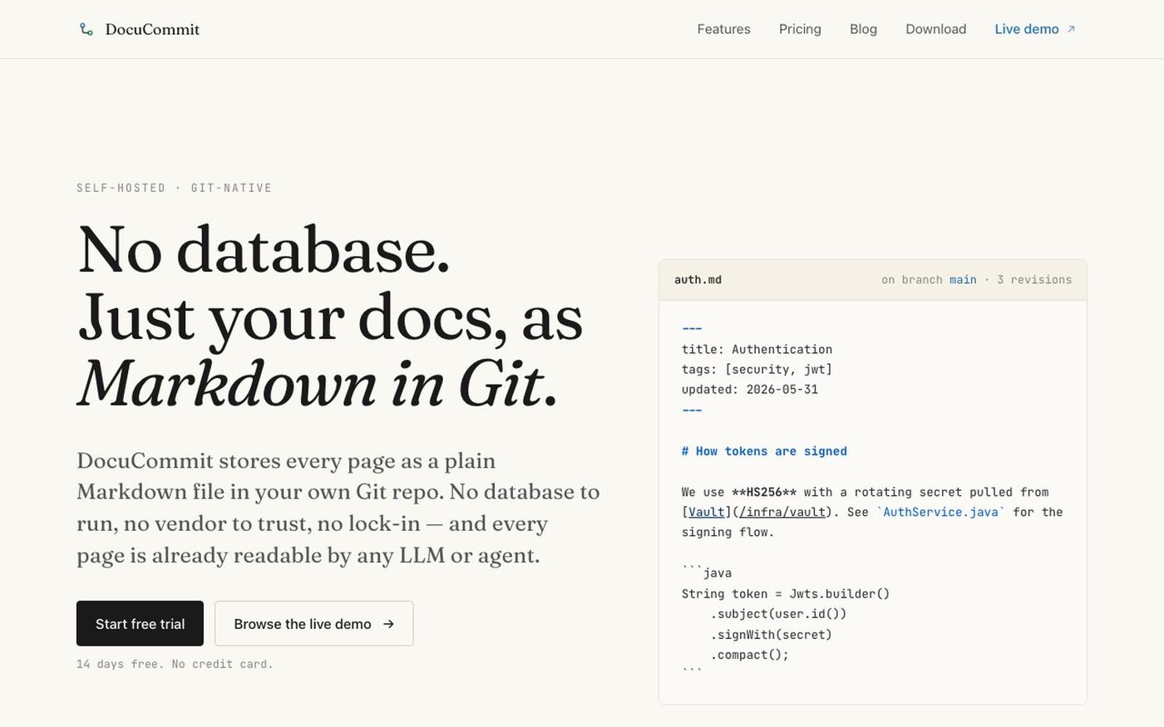Click the 'title: Authentication' line

pos(757,349)
